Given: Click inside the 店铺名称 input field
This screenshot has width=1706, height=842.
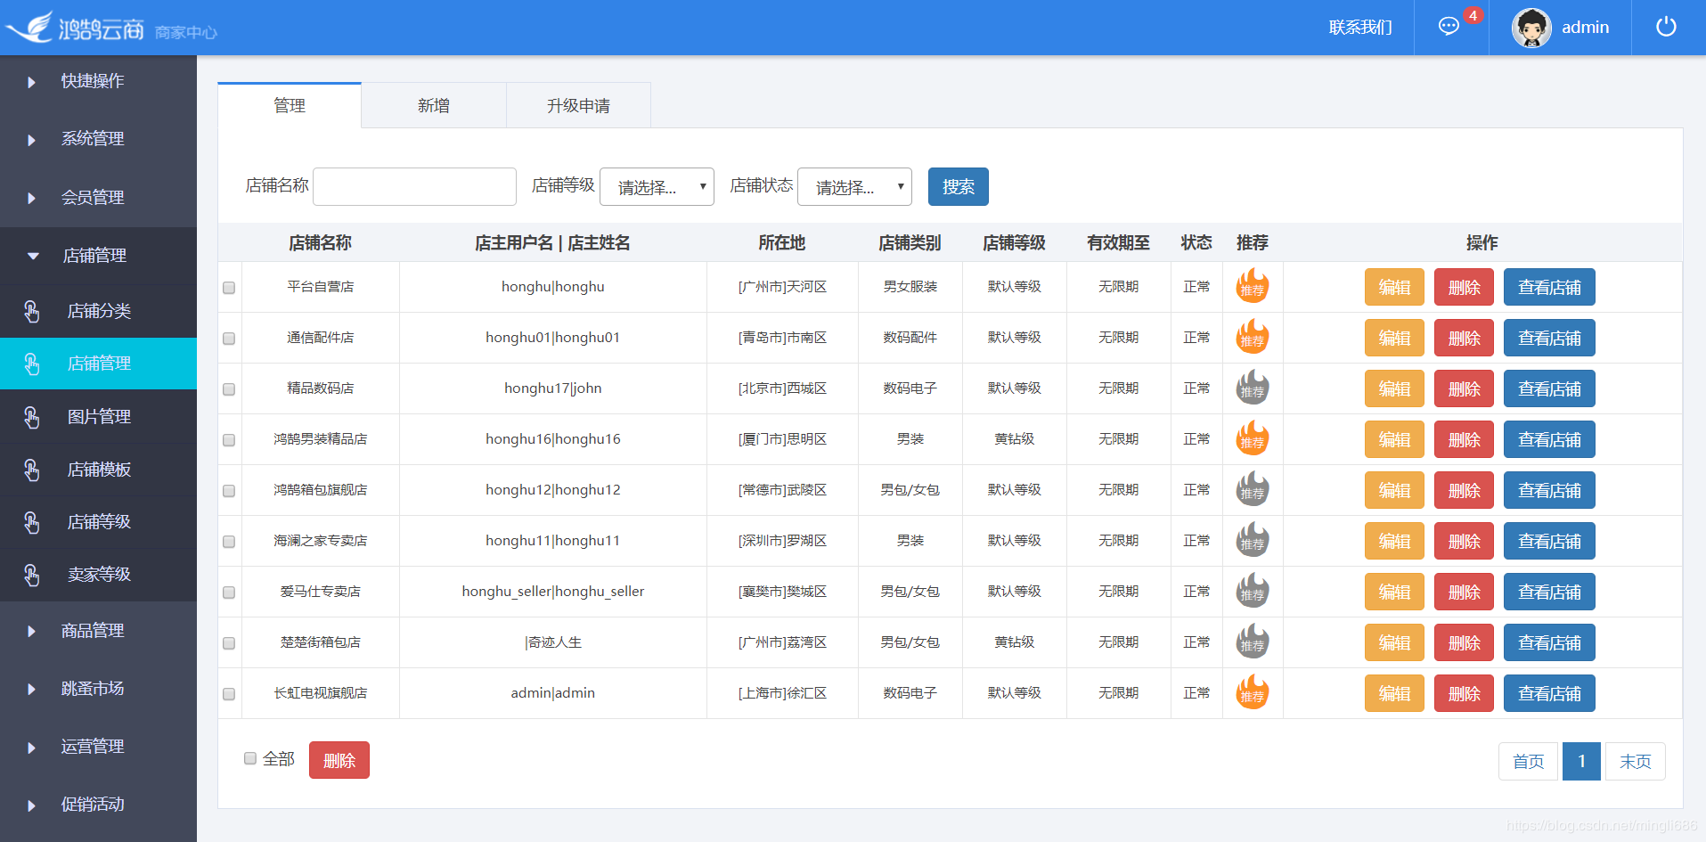Looking at the screenshot, I should 413,186.
